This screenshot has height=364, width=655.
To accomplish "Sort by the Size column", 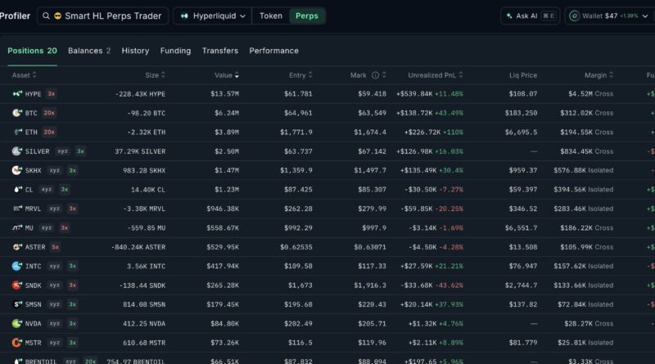I will [x=155, y=75].
